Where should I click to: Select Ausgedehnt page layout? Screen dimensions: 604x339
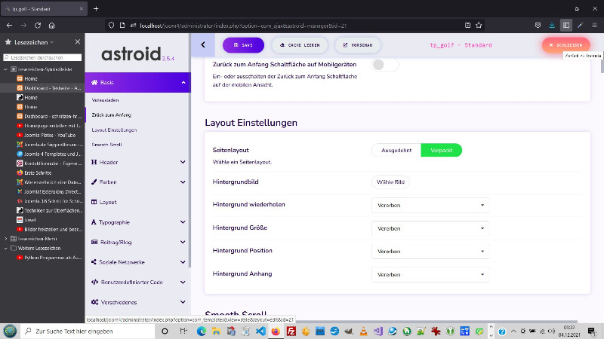click(396, 150)
